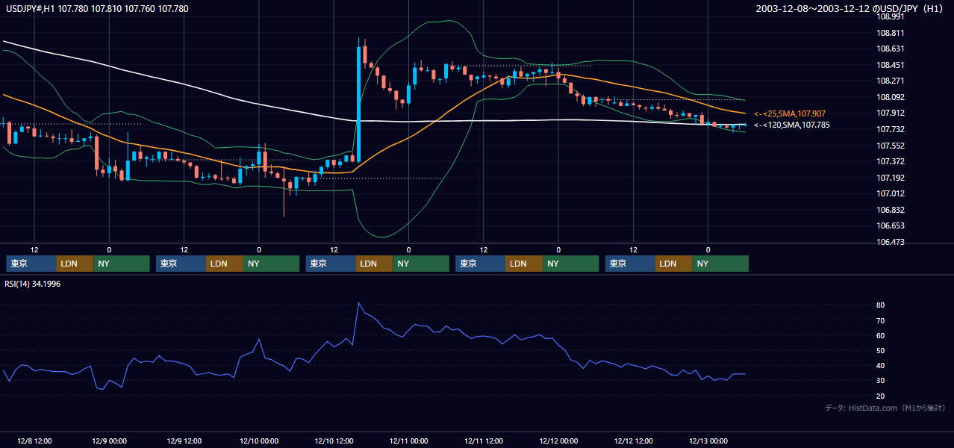Click price axis label 108.451
Image resolution: width=954 pixels, height=448 pixels.
tap(891, 65)
